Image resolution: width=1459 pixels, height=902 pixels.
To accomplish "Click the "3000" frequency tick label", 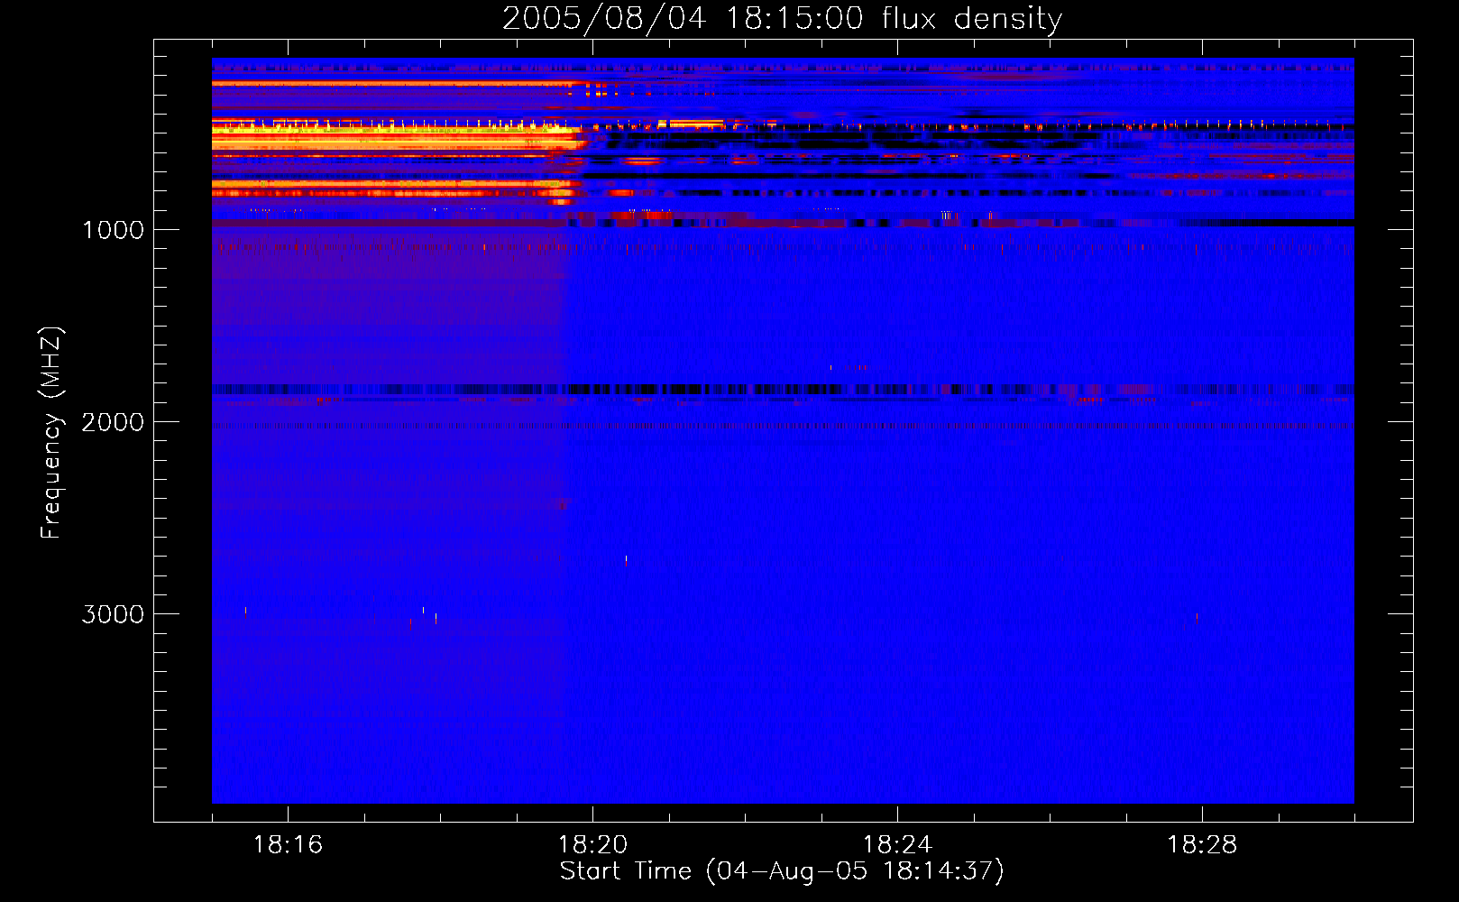I will click(113, 614).
